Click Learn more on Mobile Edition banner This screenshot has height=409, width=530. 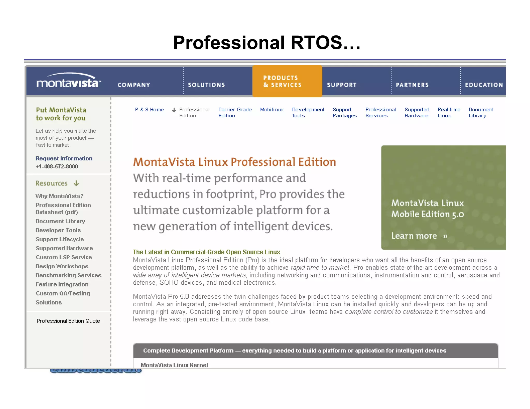coord(419,236)
